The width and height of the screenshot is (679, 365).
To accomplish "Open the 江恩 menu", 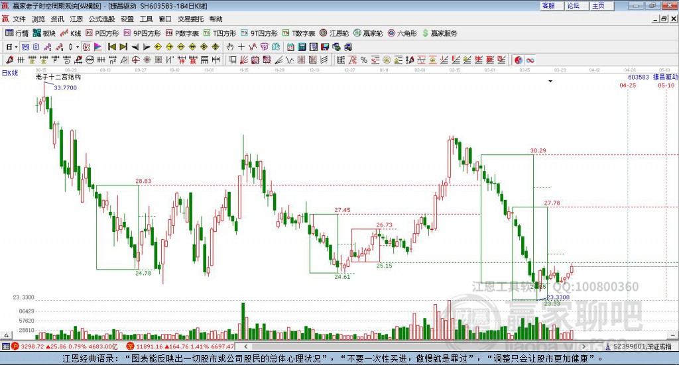I will coord(76,19).
